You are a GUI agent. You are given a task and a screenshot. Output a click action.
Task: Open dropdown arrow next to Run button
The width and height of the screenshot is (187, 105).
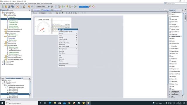coord(65,6)
